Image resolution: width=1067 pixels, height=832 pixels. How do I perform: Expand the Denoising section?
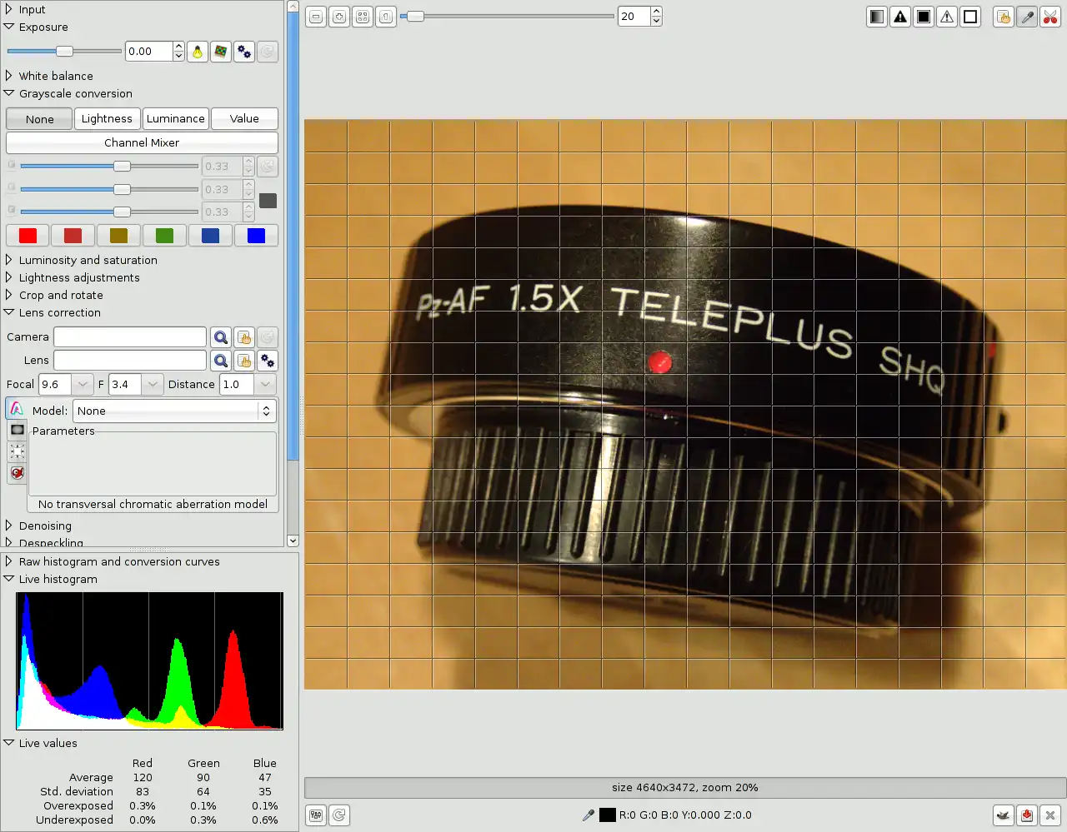(9, 526)
